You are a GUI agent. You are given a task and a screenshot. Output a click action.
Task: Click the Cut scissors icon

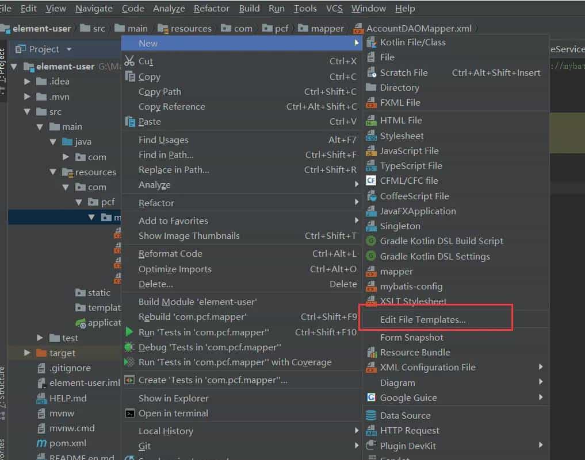(129, 61)
